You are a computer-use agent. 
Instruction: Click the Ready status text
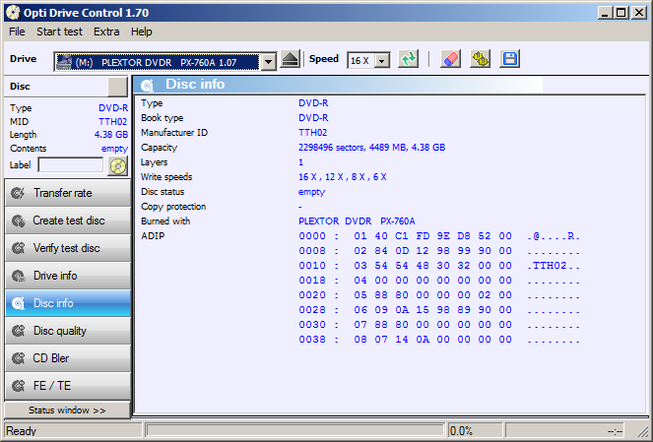(22, 431)
